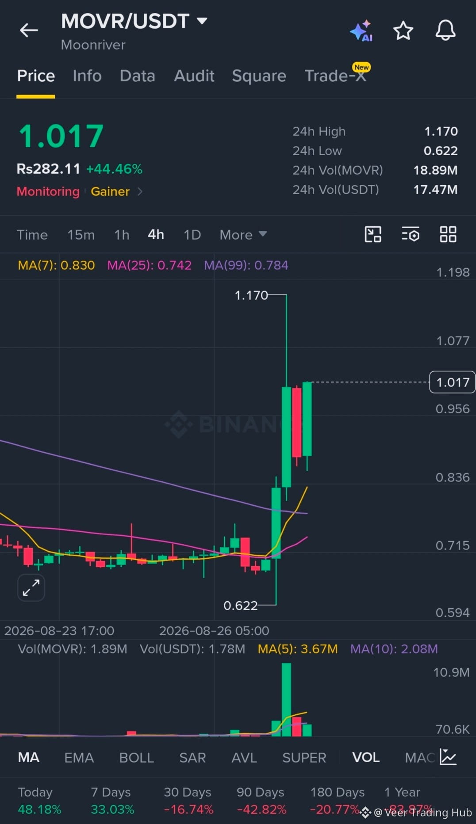Open the Trade-X tab

click(x=336, y=76)
